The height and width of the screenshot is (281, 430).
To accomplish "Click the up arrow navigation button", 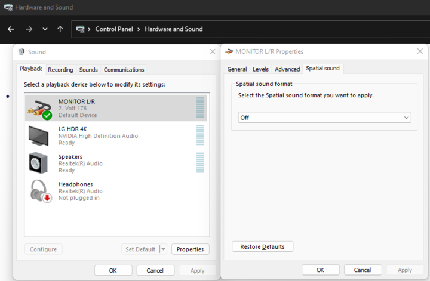I will click(60, 29).
